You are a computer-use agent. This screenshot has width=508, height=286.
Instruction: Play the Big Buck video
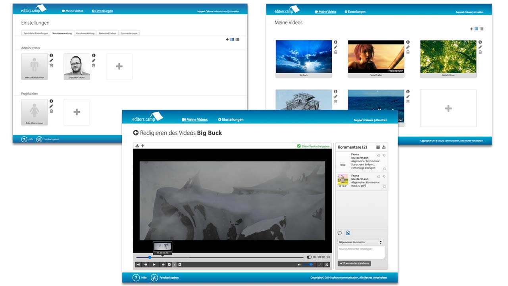click(154, 265)
